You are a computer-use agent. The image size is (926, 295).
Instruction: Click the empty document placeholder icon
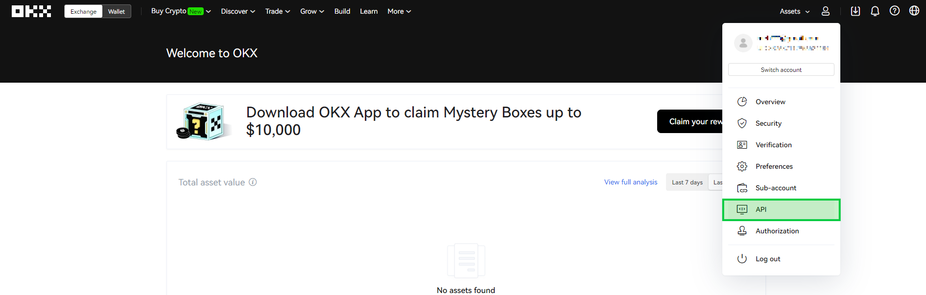pos(466,260)
